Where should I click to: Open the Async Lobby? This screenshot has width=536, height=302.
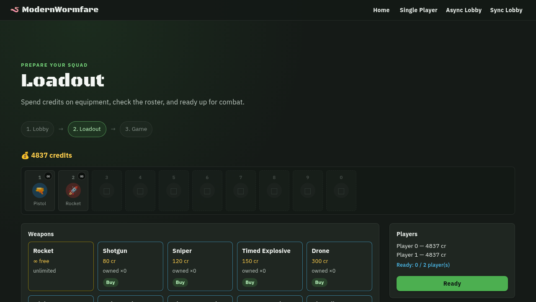tap(464, 10)
